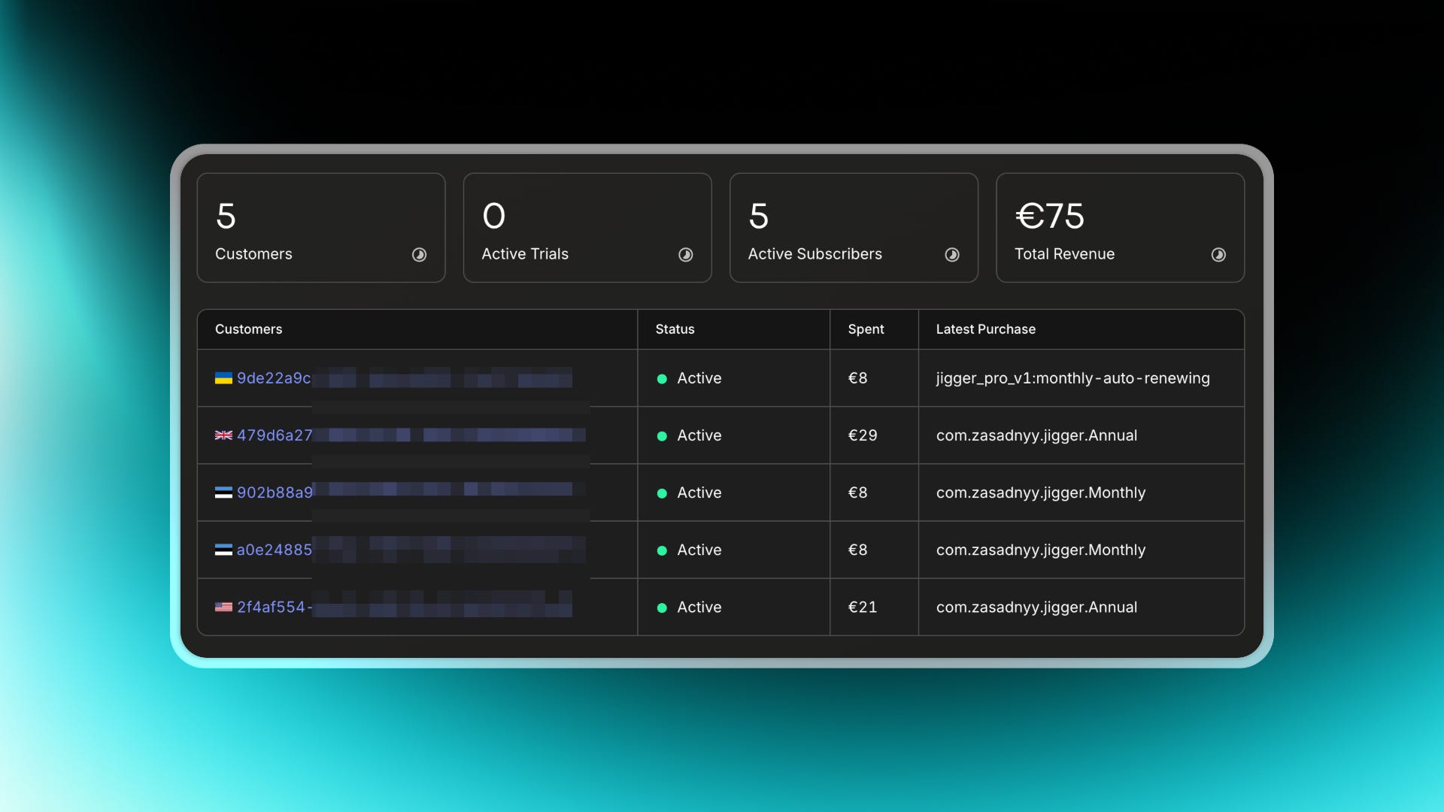The image size is (1444, 812).
Task: Click the Spent column header
Action: pyautogui.click(x=866, y=329)
